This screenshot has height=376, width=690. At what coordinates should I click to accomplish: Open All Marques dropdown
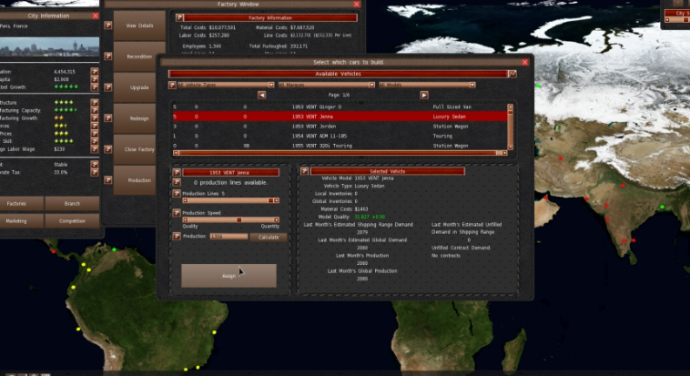[326, 85]
